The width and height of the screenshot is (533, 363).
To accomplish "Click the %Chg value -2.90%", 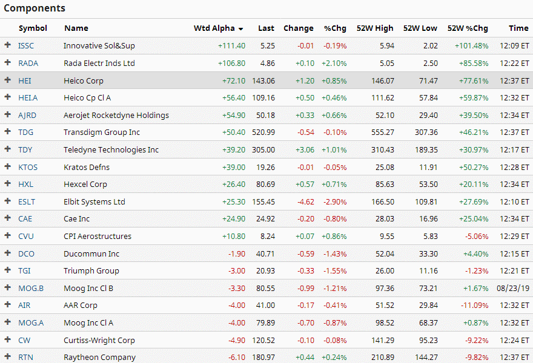I will [335, 201].
